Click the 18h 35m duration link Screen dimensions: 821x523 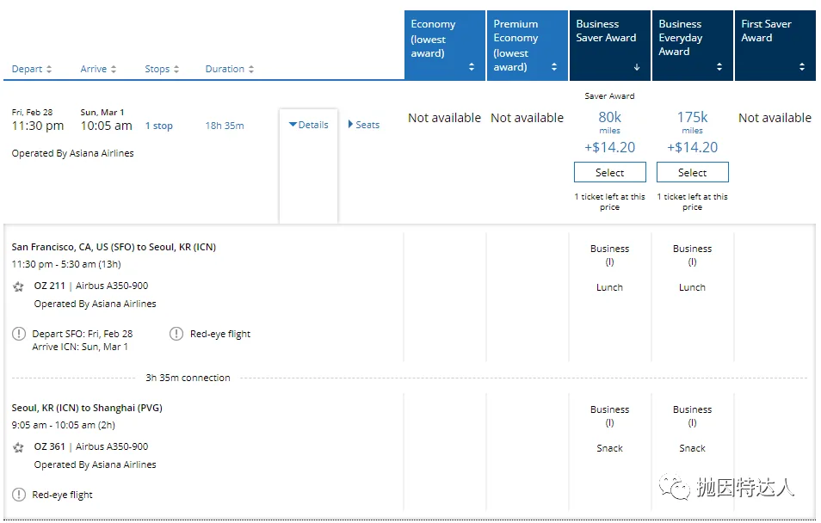225,126
